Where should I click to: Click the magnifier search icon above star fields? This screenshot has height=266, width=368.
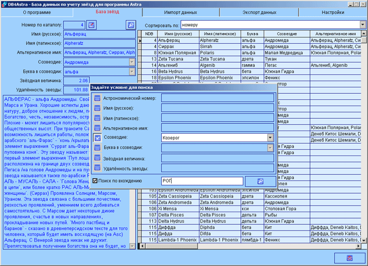point(130,25)
